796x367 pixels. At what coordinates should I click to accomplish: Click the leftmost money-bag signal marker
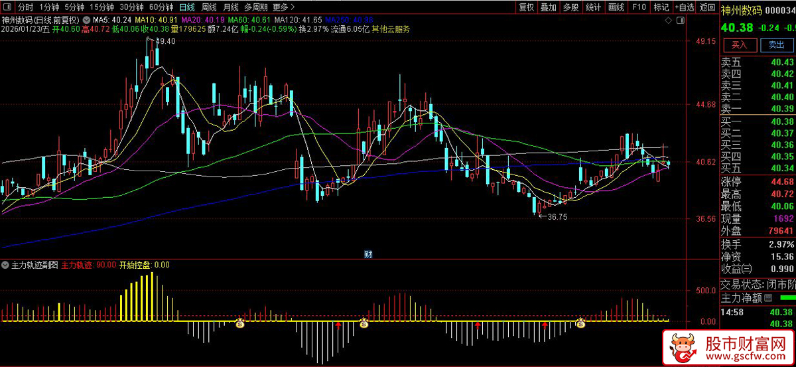240,323
